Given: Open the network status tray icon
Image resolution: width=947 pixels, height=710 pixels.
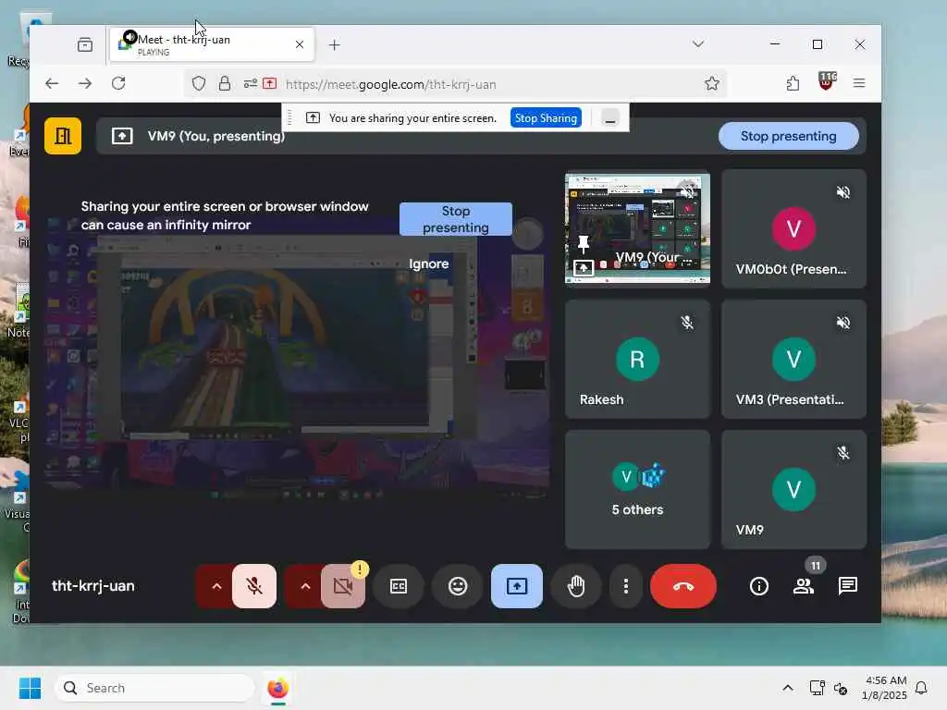Looking at the screenshot, I should pyautogui.click(x=817, y=688).
